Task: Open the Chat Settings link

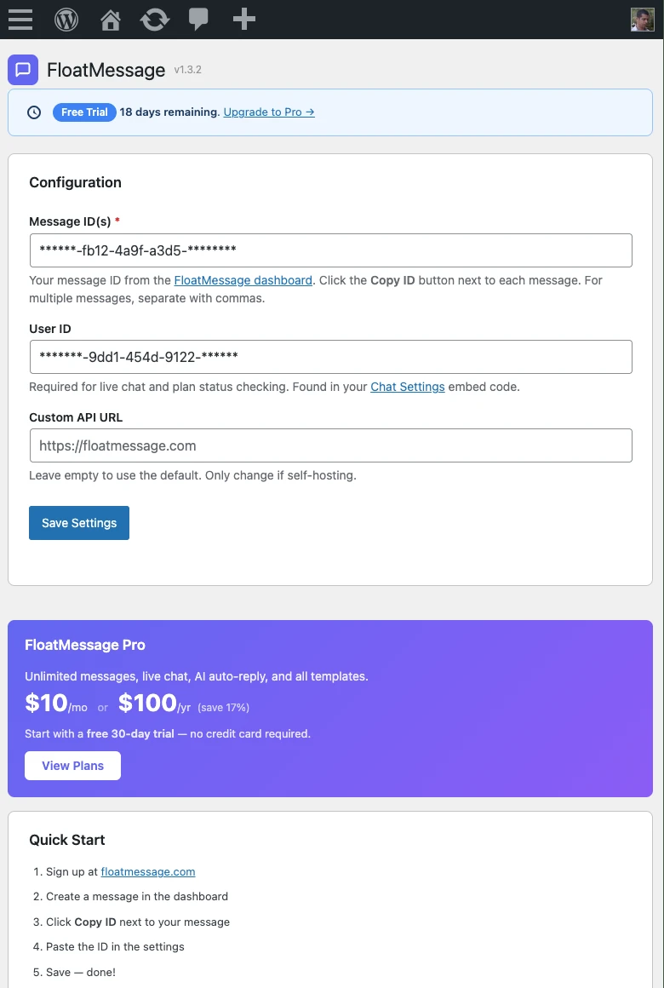Action: pos(407,387)
